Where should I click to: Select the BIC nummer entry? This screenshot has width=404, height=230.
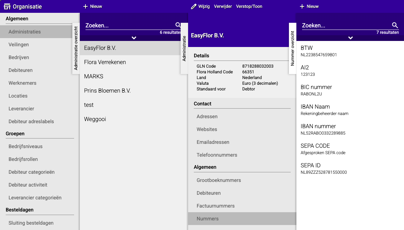350,90
